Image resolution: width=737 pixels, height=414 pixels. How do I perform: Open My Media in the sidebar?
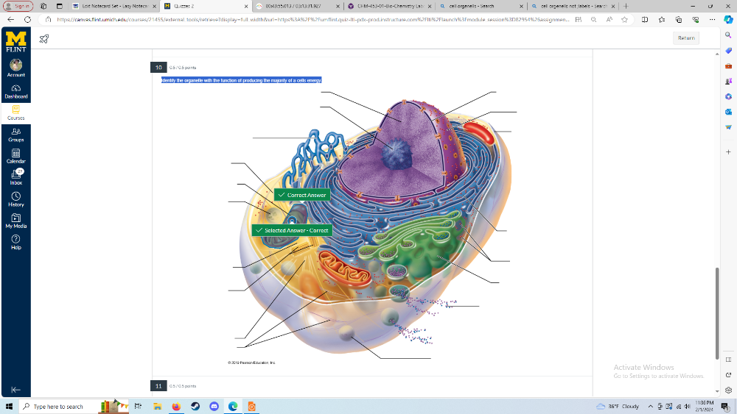15,221
